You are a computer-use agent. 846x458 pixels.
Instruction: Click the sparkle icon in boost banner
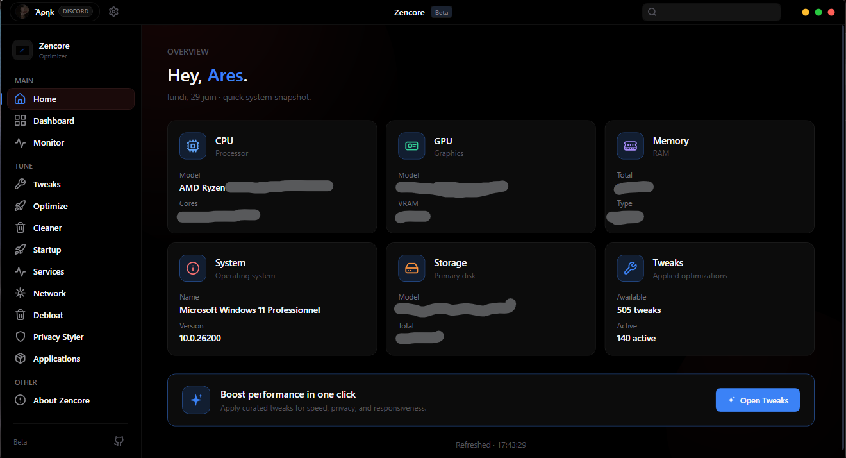tap(196, 400)
